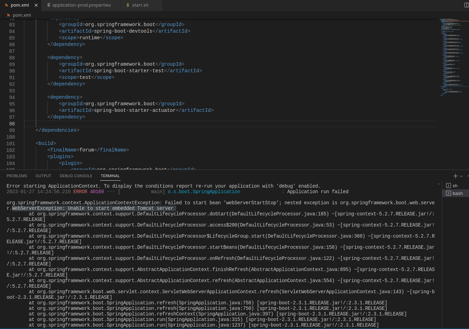Image resolution: width=469 pixels, height=329 pixels.
Task: Click the red ERROR word in terminal
Action: pyautogui.click(x=80, y=191)
